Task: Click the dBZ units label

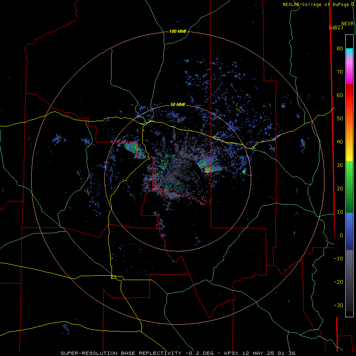Action: point(336,27)
